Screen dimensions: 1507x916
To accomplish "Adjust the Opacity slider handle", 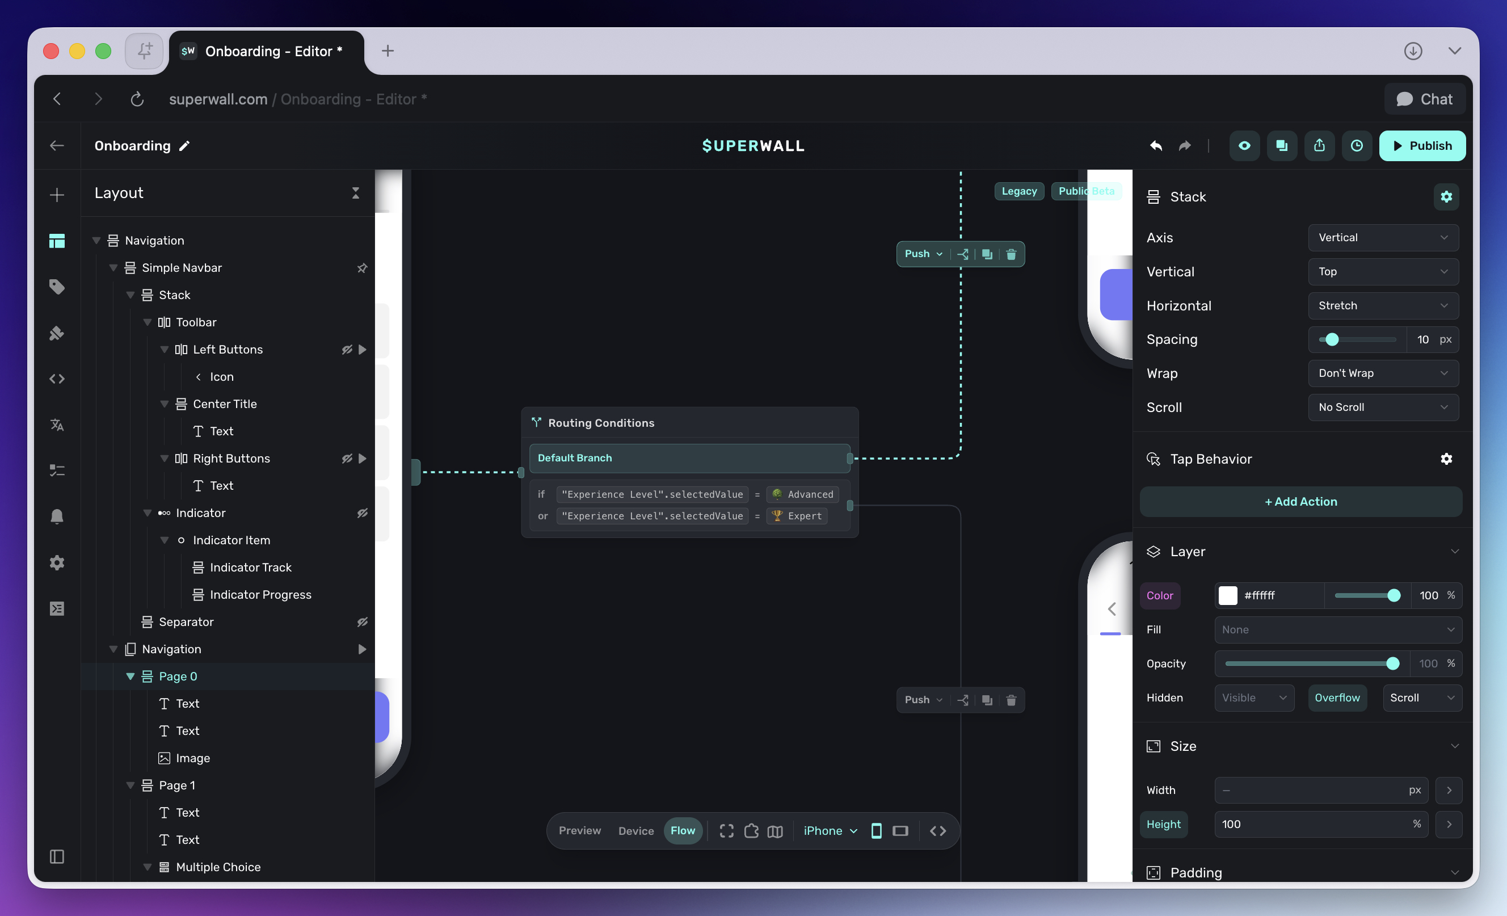I will click(1392, 663).
